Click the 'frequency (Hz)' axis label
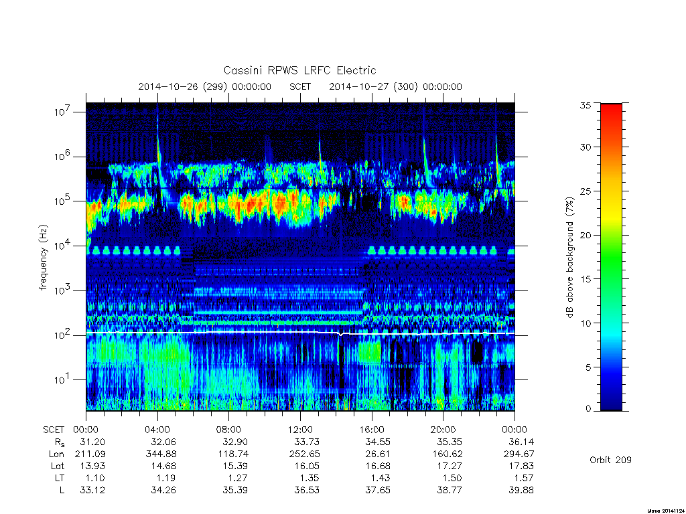686x514 pixels. click(43, 258)
